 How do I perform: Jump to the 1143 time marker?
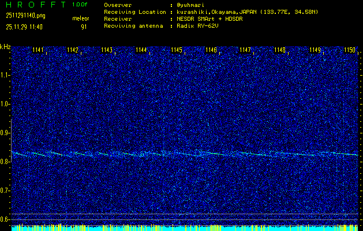coord(107,50)
